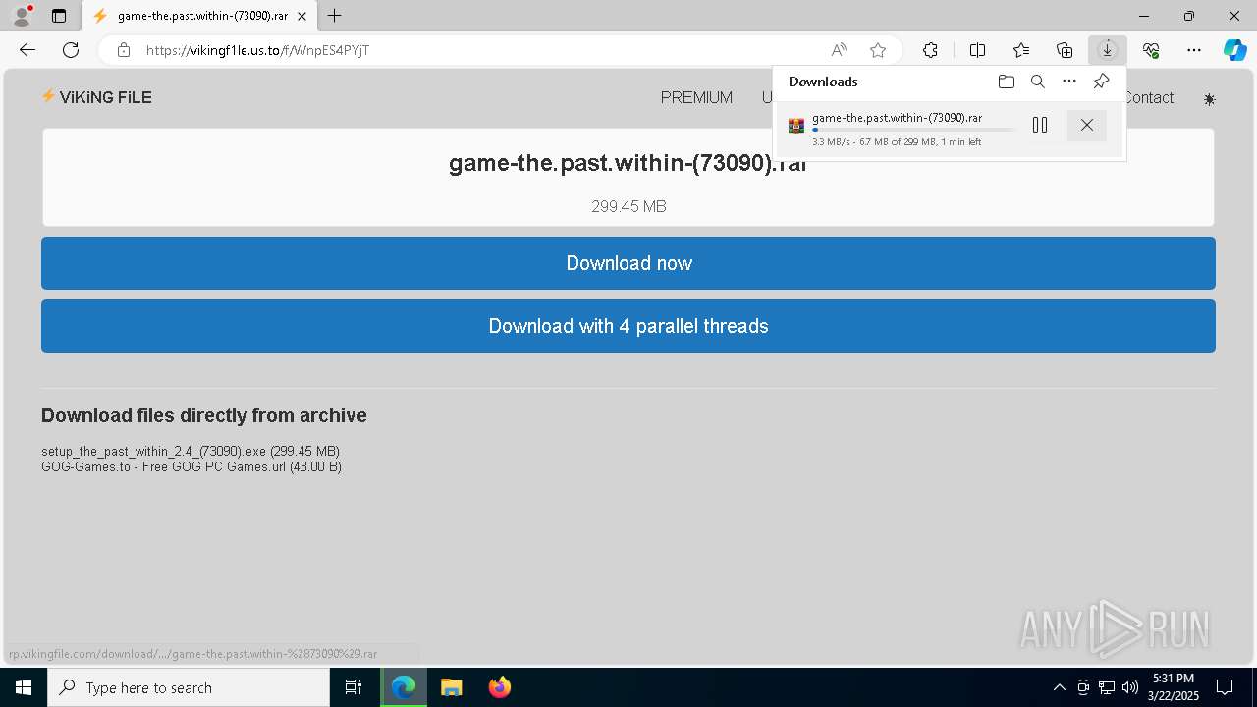Image resolution: width=1257 pixels, height=707 pixels.
Task: Click the browser Back arrow
Action: [x=27, y=50]
